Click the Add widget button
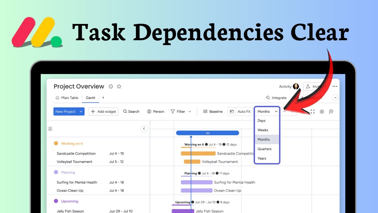This screenshot has height=213, width=378. pos(103,112)
